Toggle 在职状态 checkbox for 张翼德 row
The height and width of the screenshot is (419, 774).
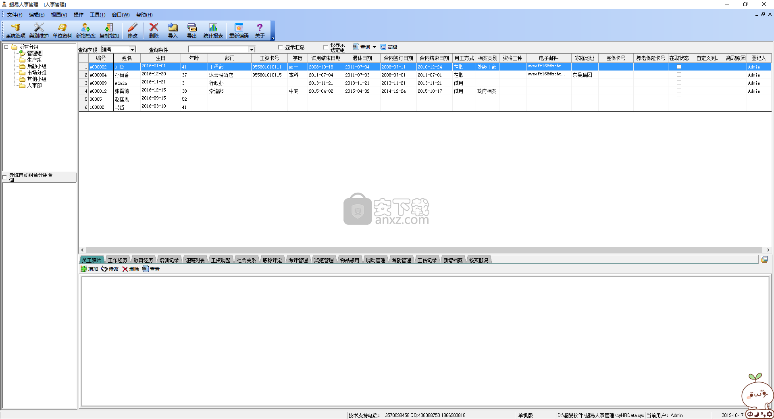pyautogui.click(x=679, y=91)
